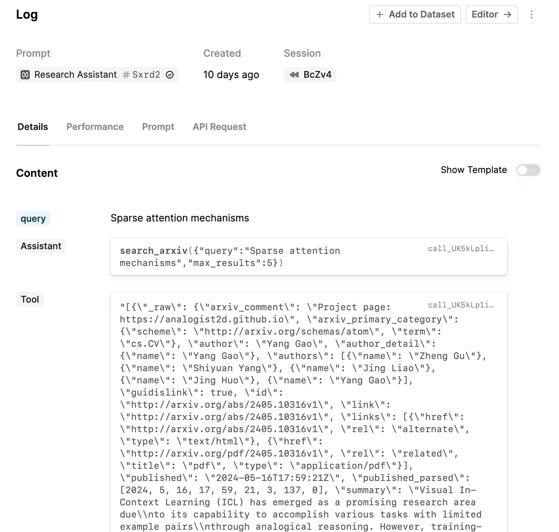Click the verified checkmark icon beside Sxrd2
Screen dimensions: 559x532
(170, 75)
